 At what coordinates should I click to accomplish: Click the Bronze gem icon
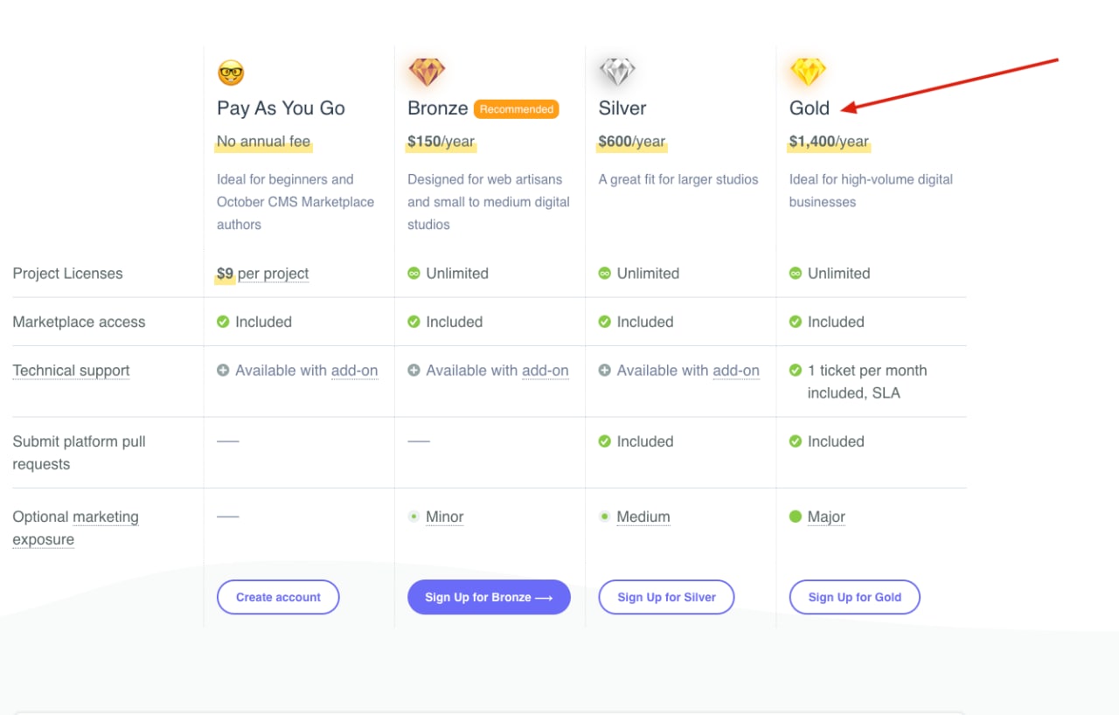point(427,73)
